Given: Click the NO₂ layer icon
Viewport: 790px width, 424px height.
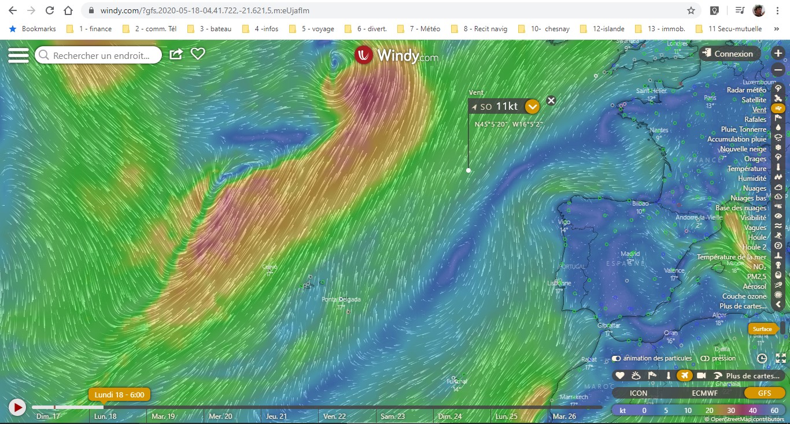Looking at the screenshot, I should [778, 266].
